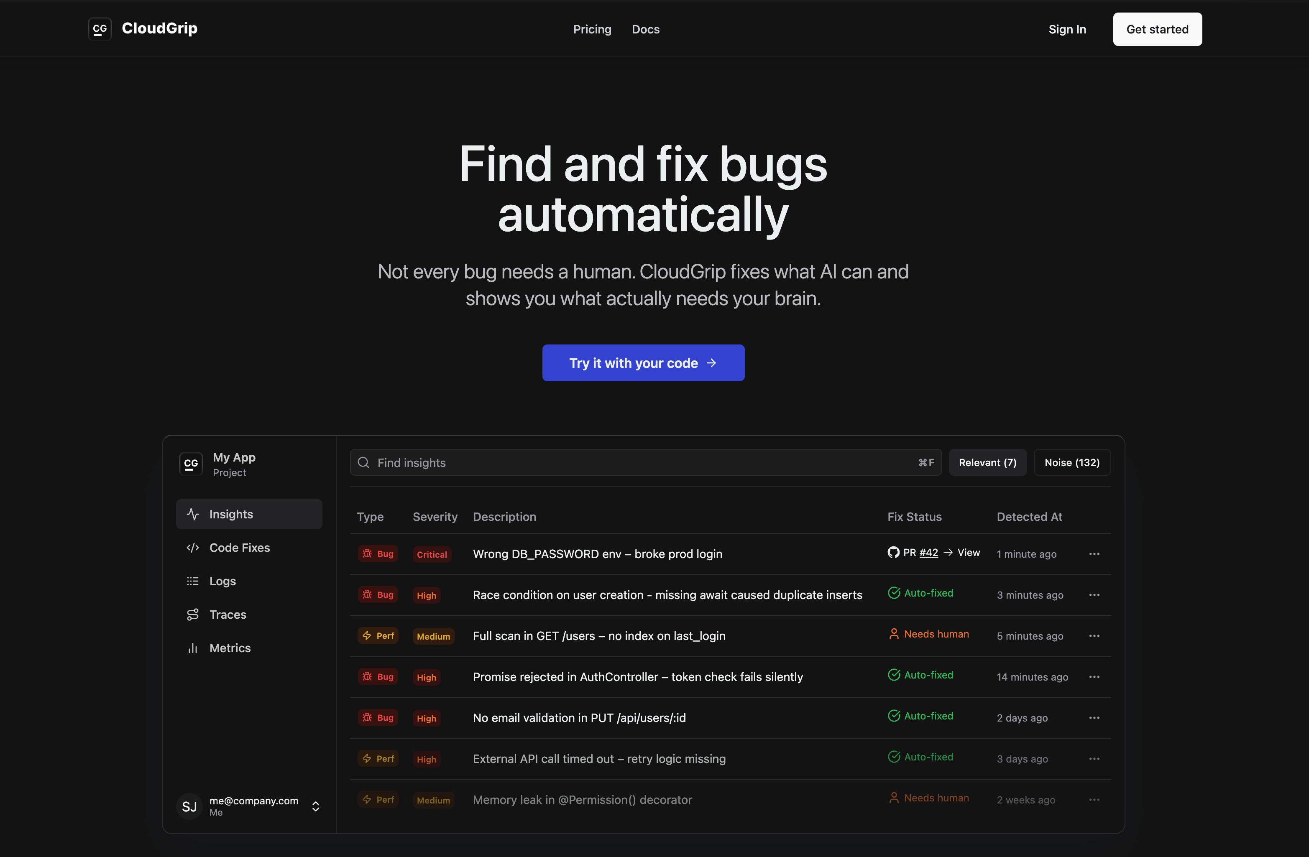Click the CloudGrip logo icon in header
Screen dimensions: 1309x857
(100, 28)
